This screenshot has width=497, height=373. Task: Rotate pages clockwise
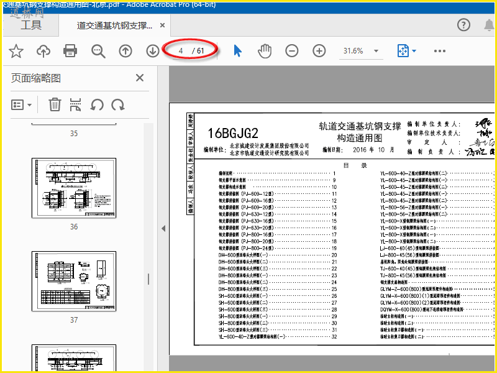(118, 104)
